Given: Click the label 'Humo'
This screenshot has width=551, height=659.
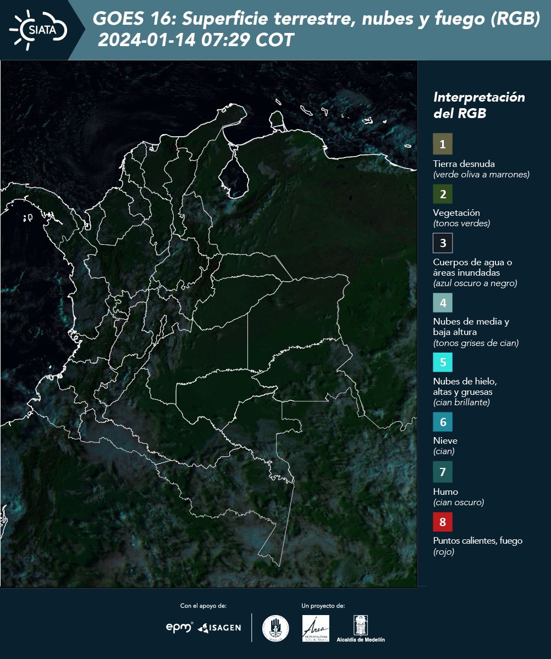Looking at the screenshot, I should (445, 492).
